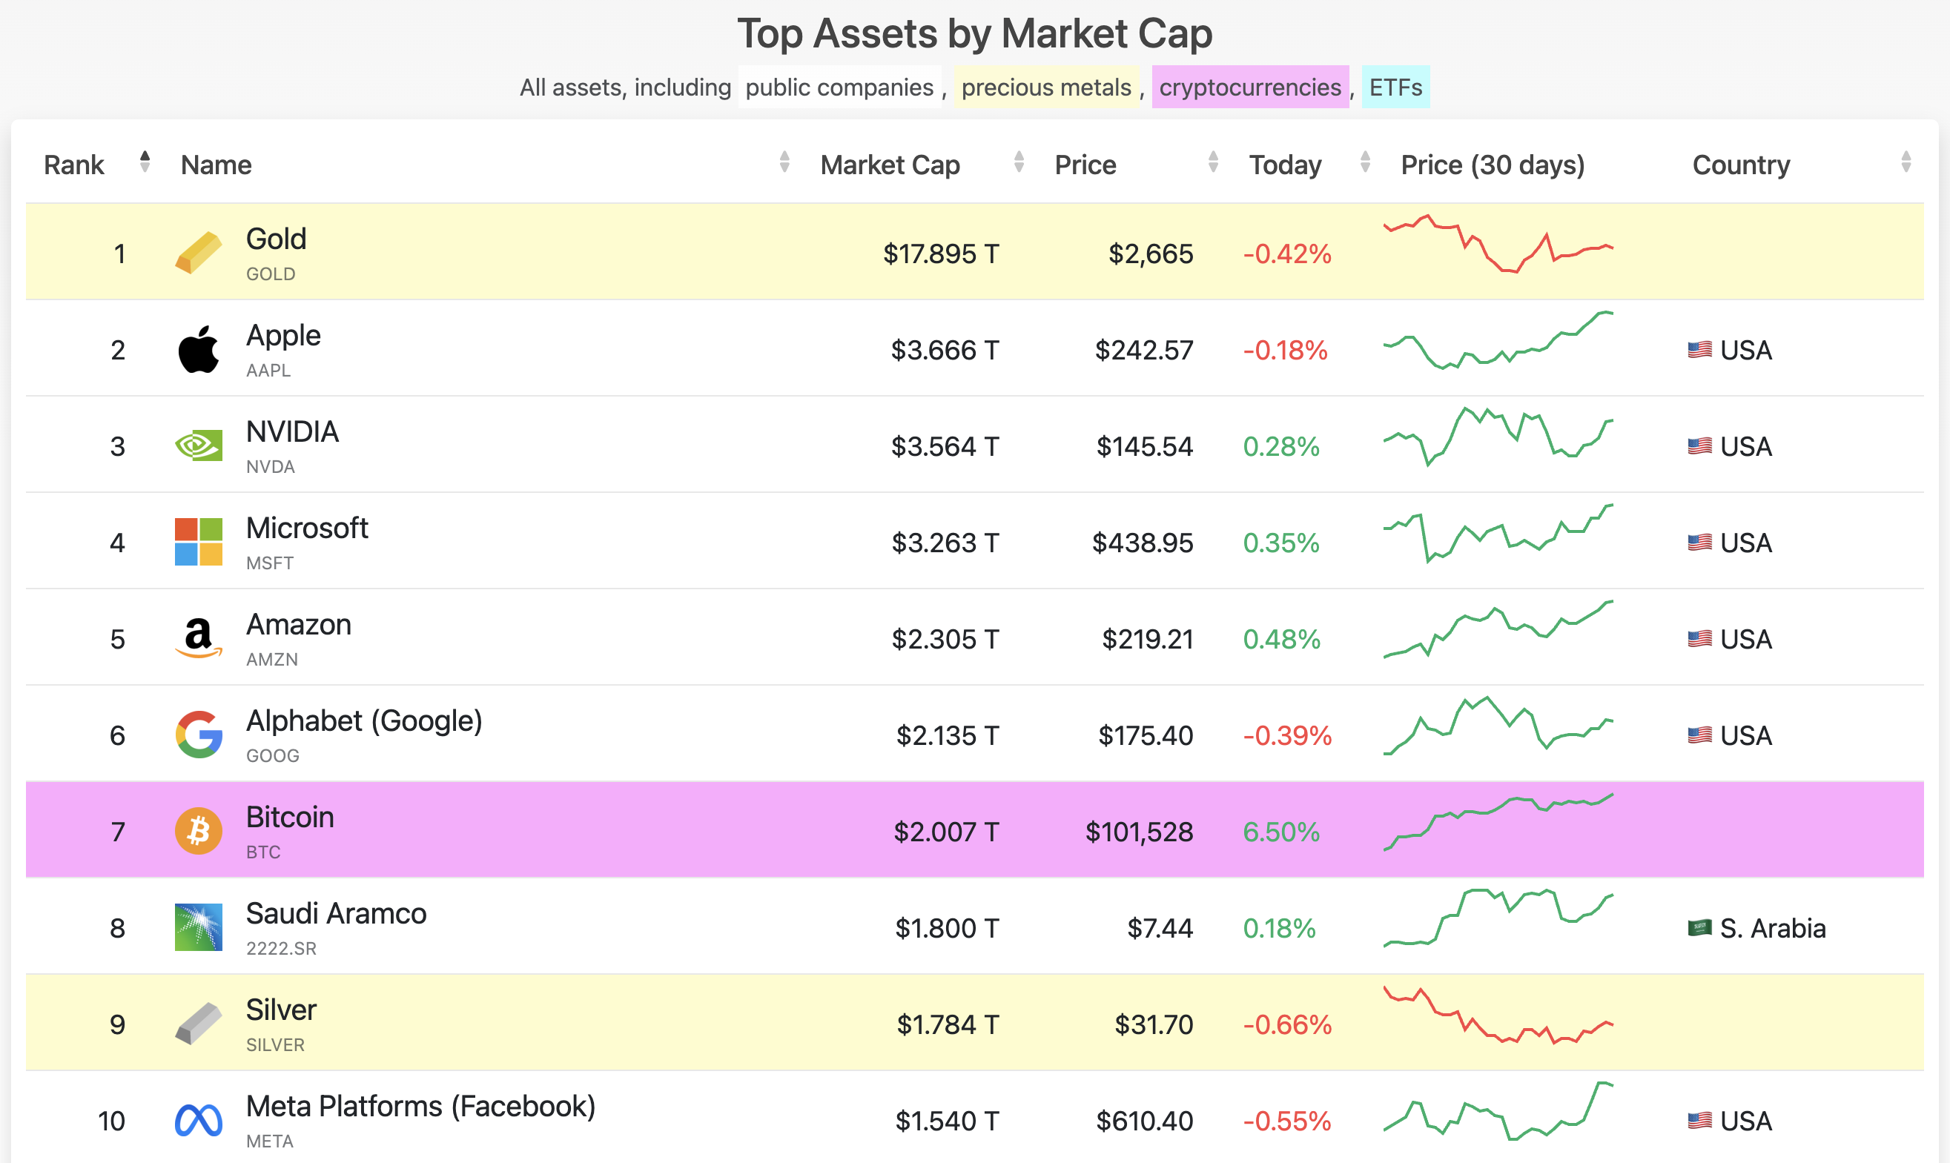The image size is (1950, 1163).
Task: Click the Apple logo next to AAPL
Action: pyautogui.click(x=198, y=350)
